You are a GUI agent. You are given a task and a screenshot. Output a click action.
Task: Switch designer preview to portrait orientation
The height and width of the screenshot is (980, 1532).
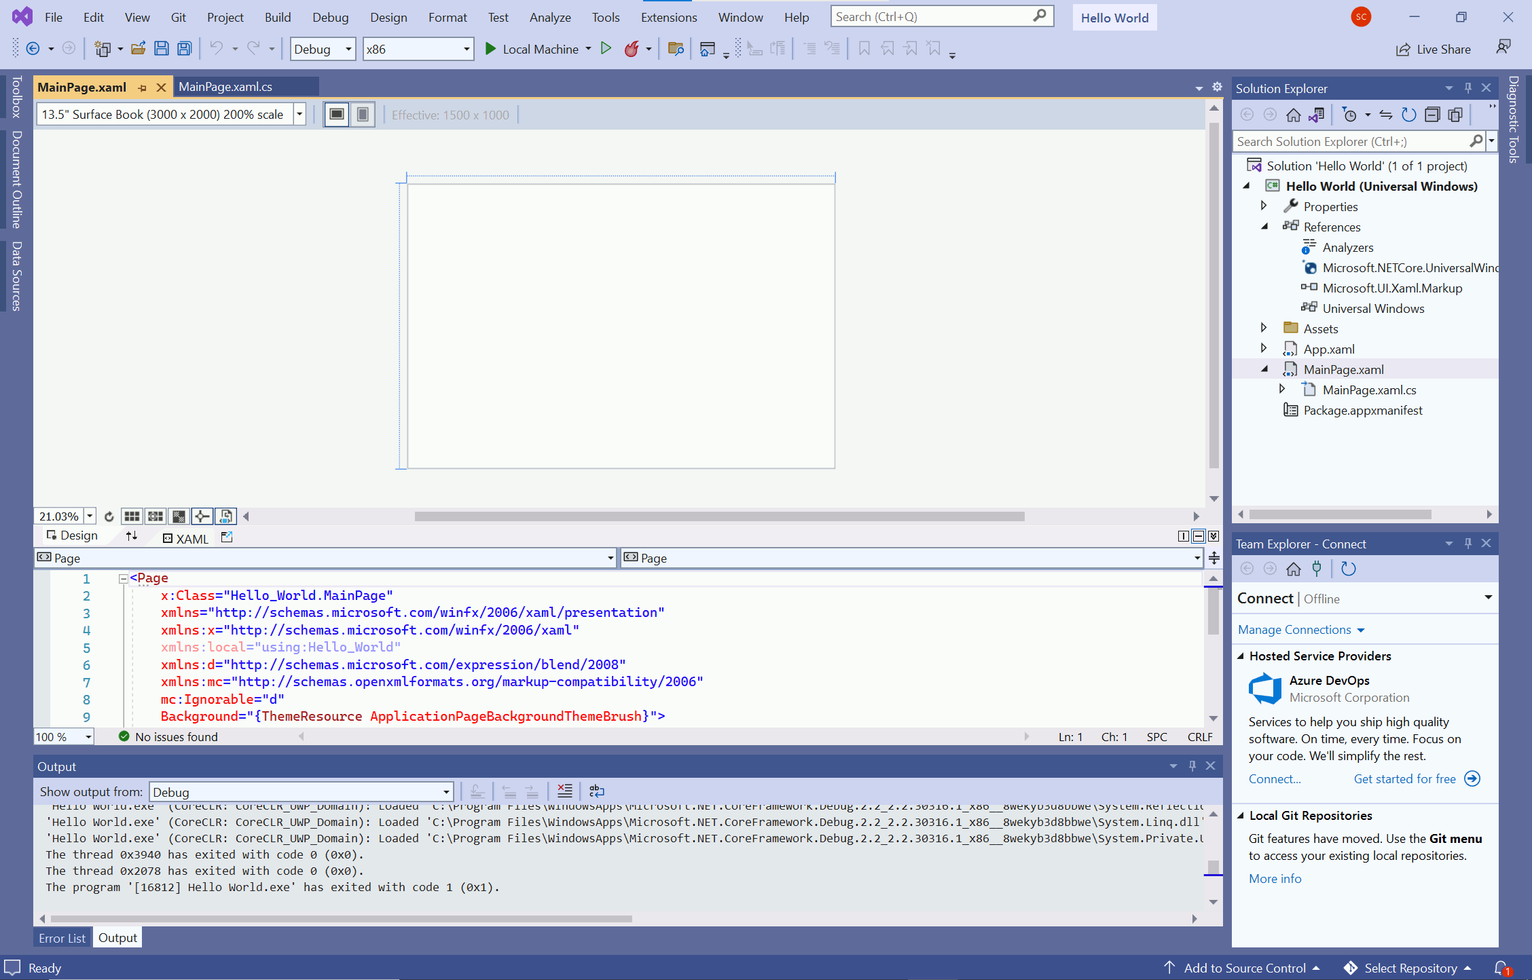(363, 114)
